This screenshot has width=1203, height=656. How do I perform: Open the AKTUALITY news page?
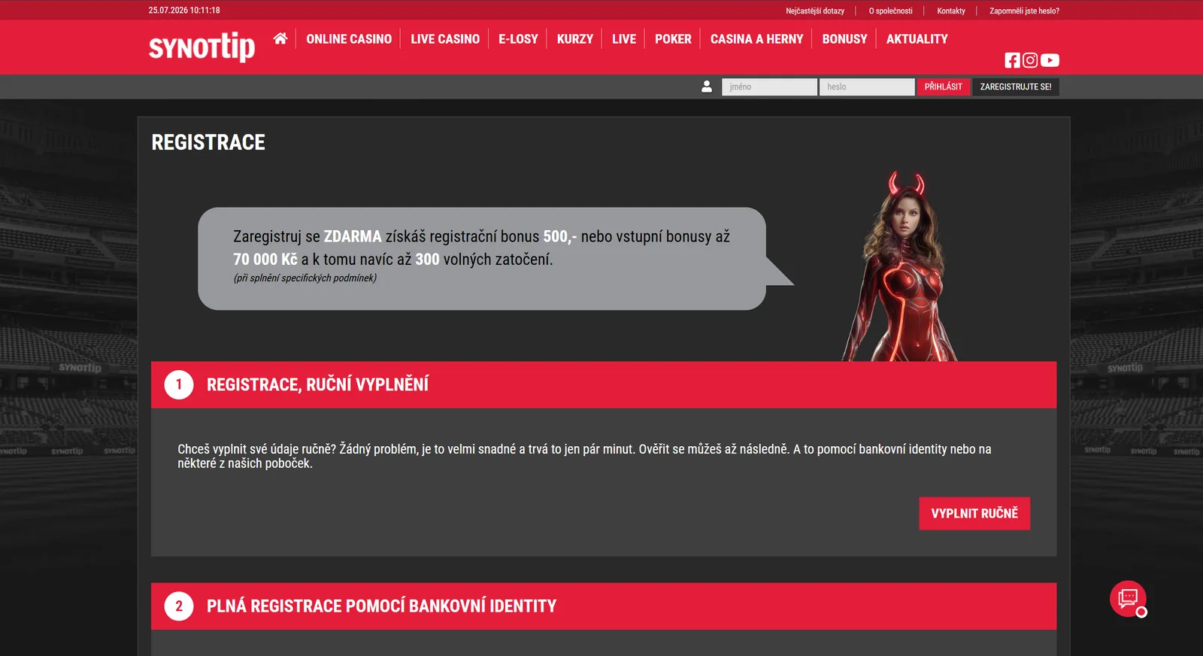tap(917, 39)
